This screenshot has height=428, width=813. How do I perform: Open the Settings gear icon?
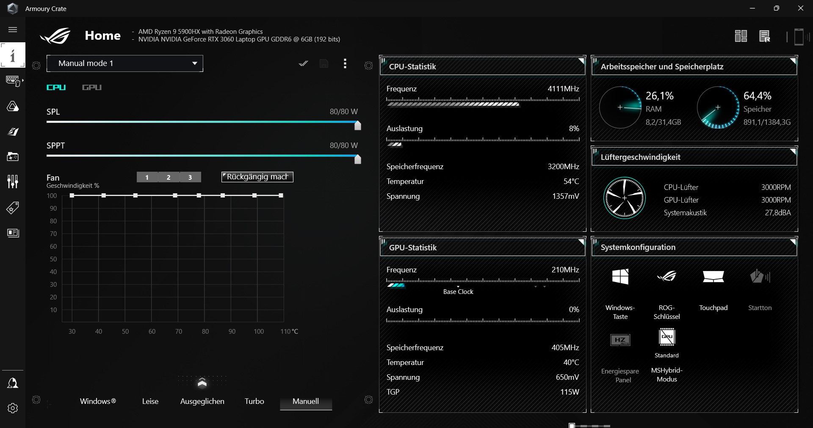point(13,408)
